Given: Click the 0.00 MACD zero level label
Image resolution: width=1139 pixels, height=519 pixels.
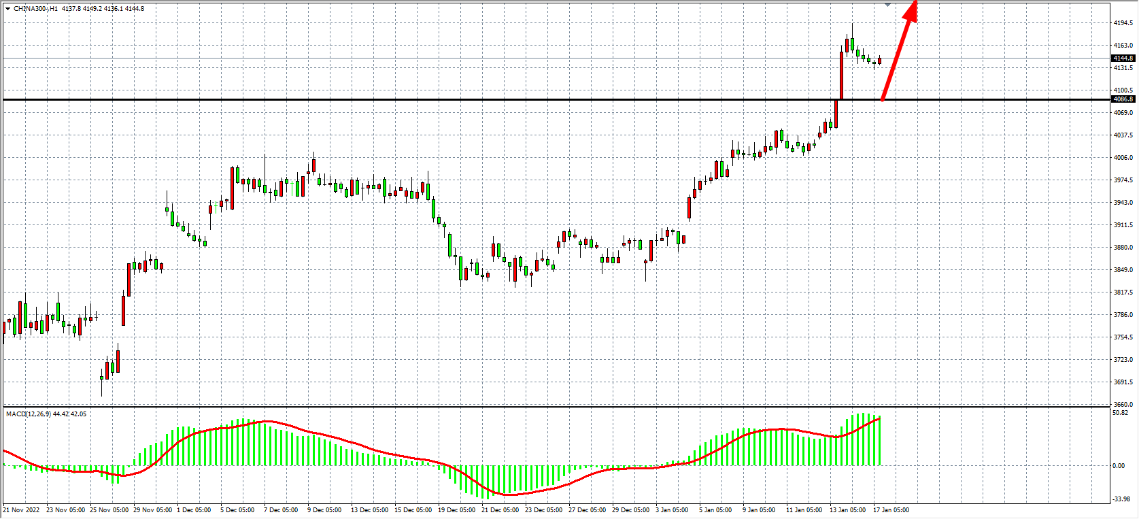Looking at the screenshot, I should (x=1119, y=466).
